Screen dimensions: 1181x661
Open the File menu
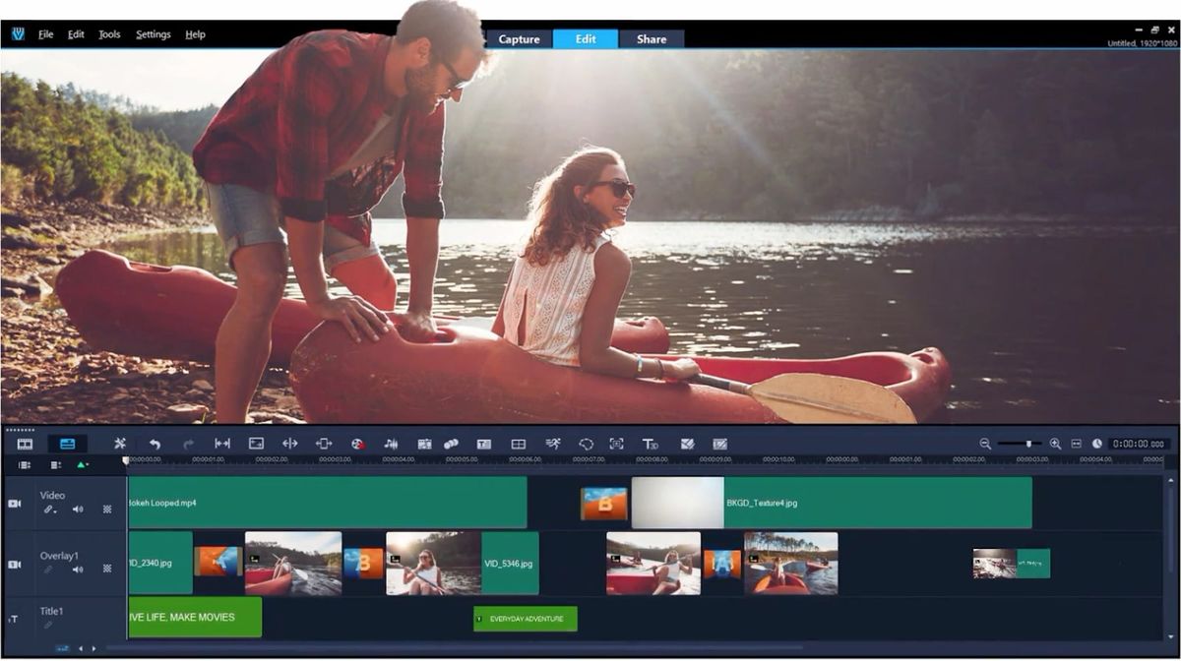click(46, 34)
